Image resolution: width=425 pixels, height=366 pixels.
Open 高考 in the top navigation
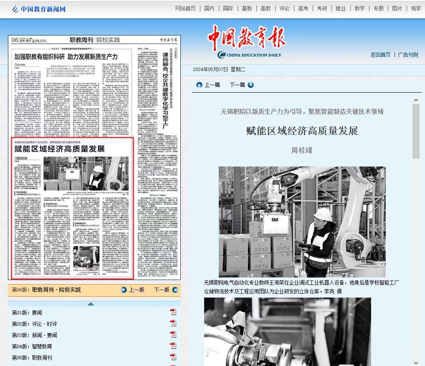[303, 8]
